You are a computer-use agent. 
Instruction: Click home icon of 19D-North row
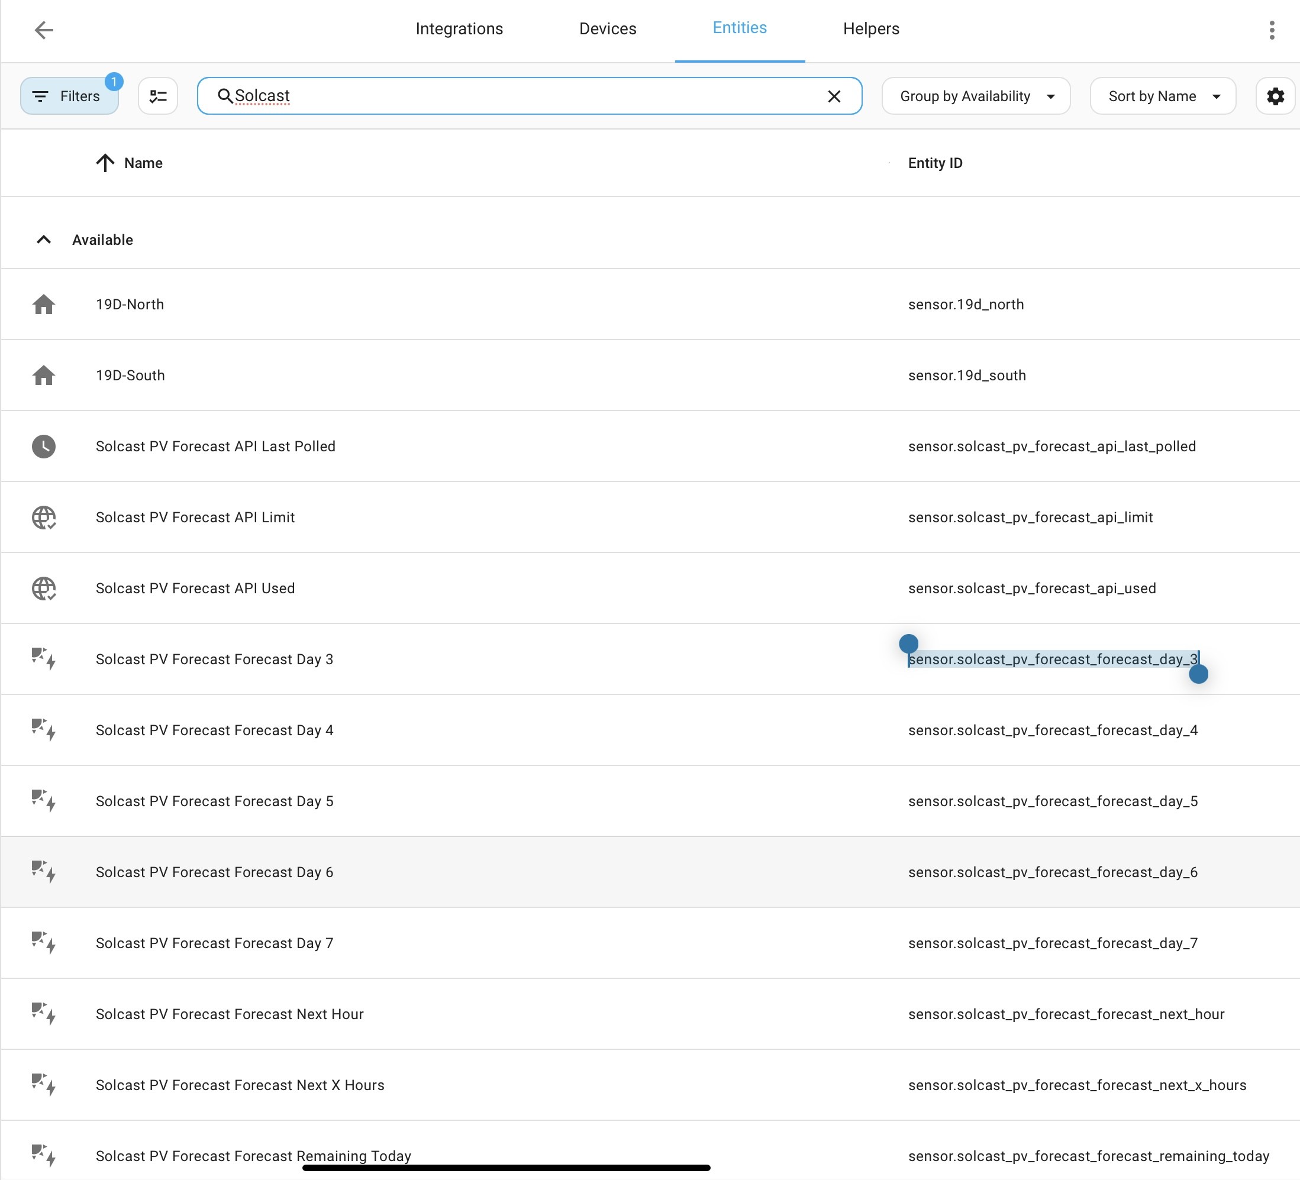click(x=44, y=304)
